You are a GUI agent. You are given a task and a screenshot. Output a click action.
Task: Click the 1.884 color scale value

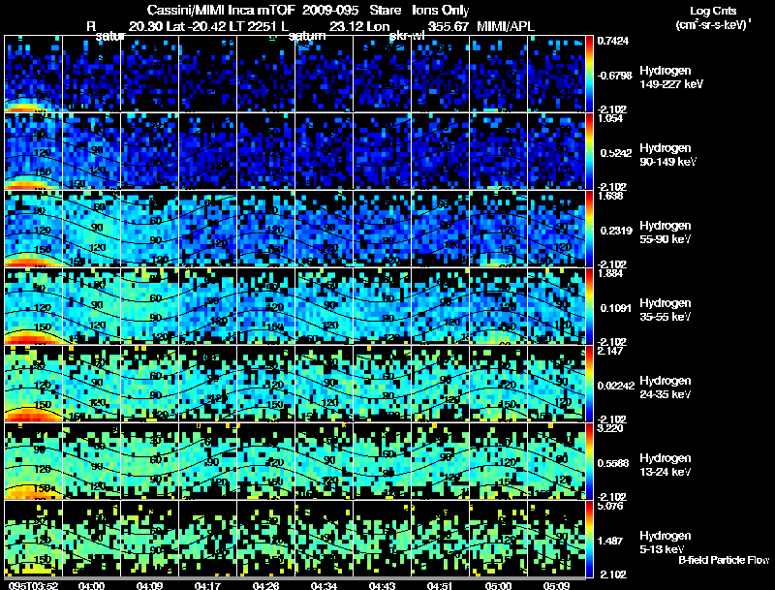[x=610, y=274]
